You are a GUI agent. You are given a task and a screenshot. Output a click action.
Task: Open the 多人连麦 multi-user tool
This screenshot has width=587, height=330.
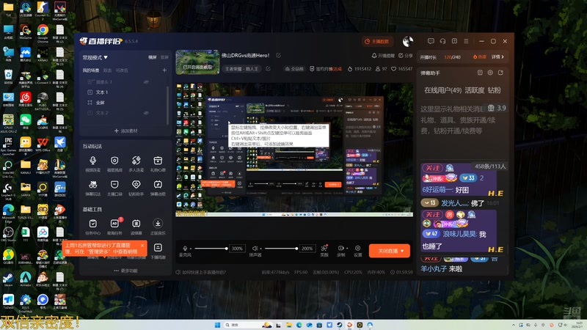coord(136,164)
